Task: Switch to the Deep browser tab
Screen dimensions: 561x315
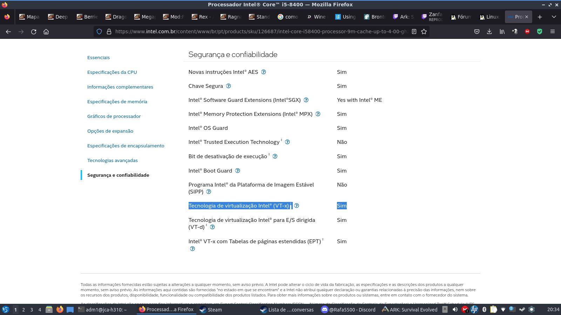Action: (58, 17)
